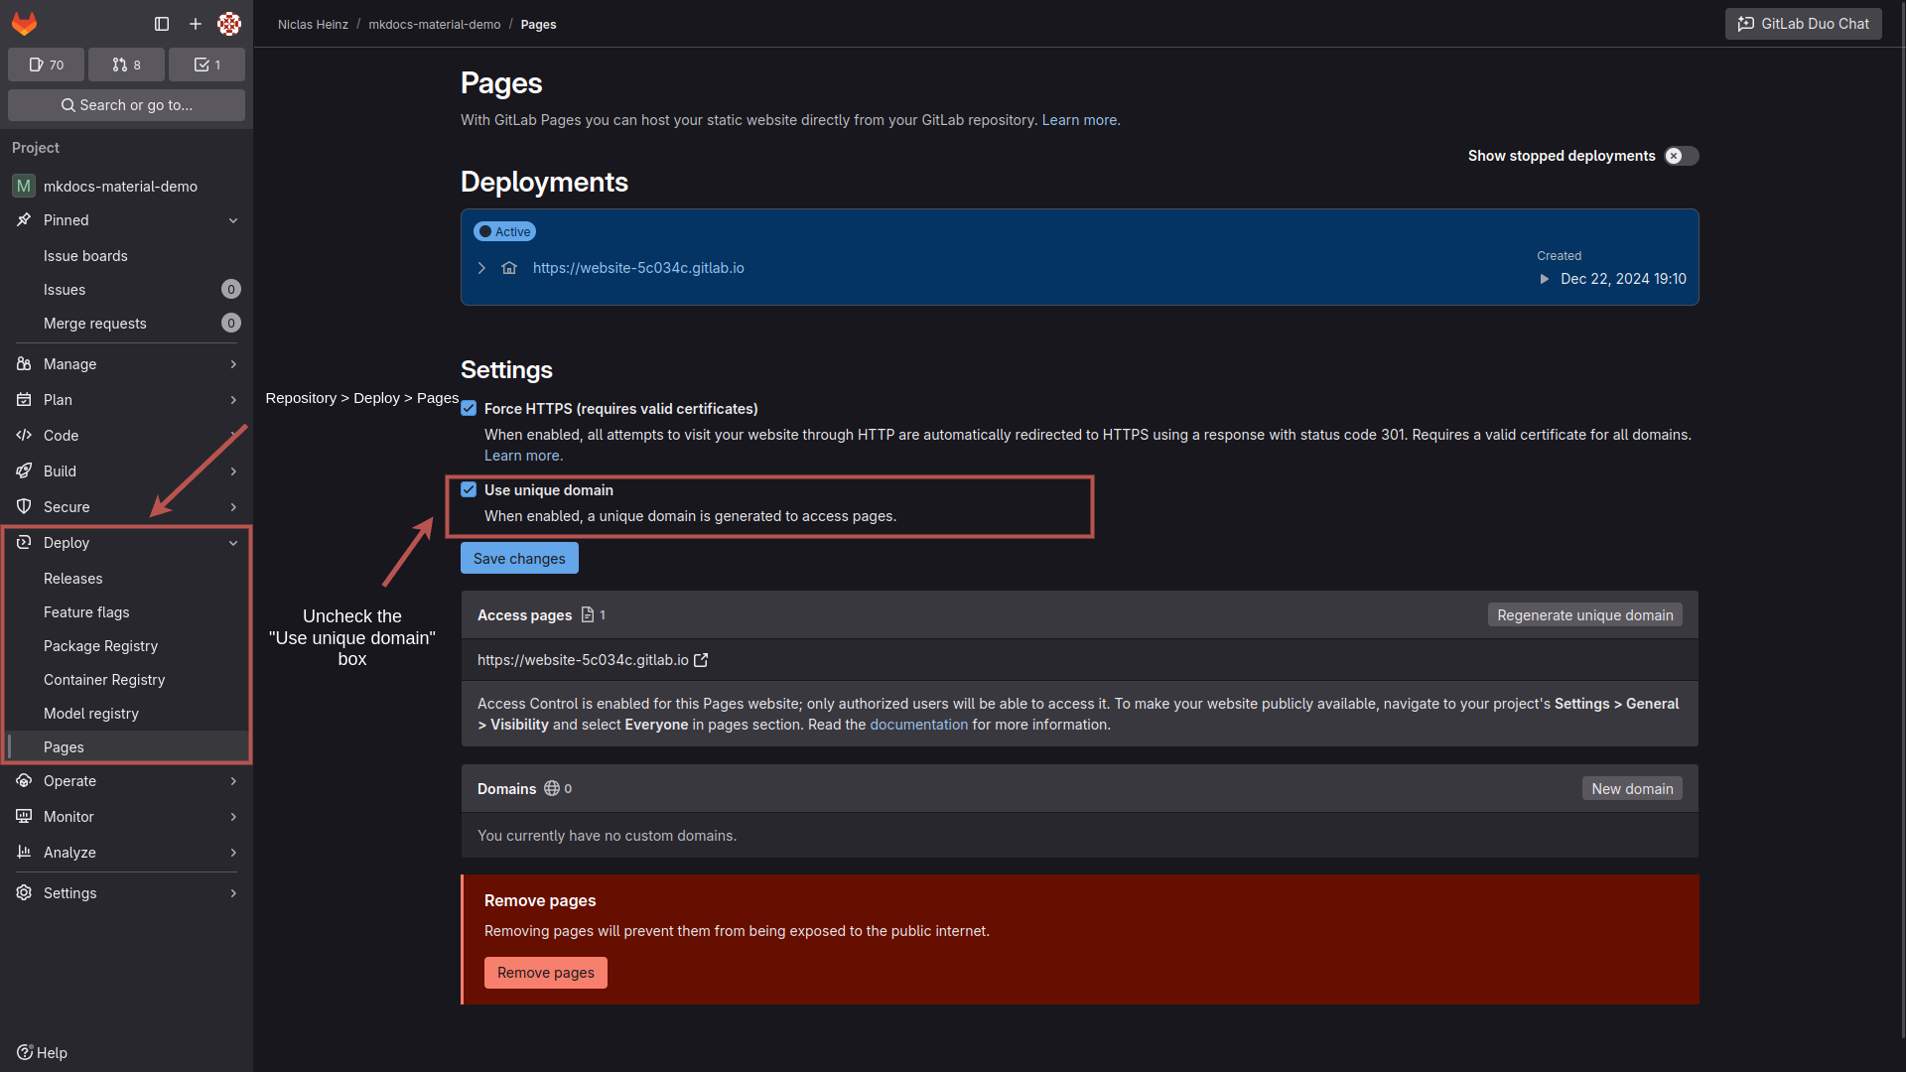Click the Settings gear icon in sidebar
Screen dimensions: 1906x1072
click(x=24, y=893)
